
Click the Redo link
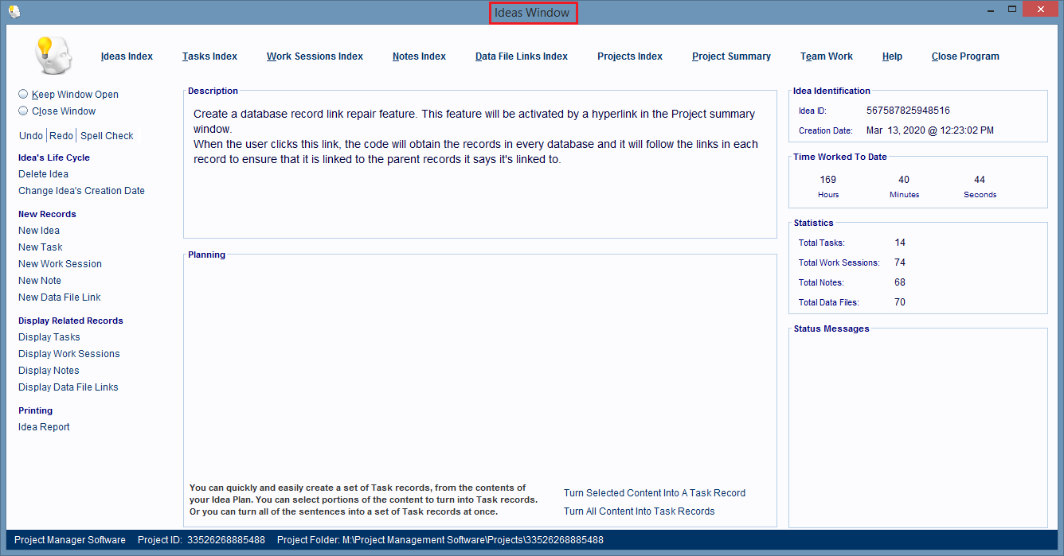61,136
